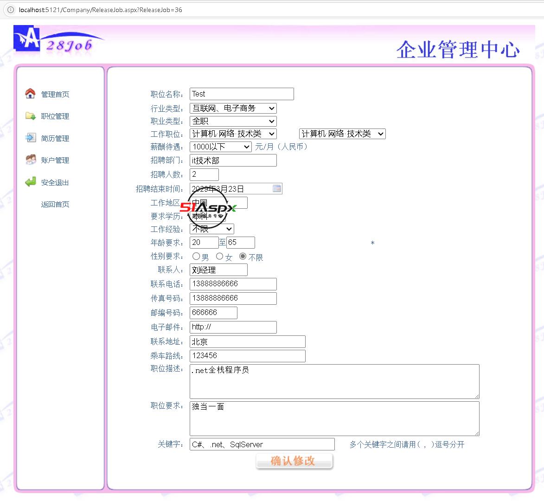
Task: Open the 行业类型 dropdown
Action: pos(233,108)
